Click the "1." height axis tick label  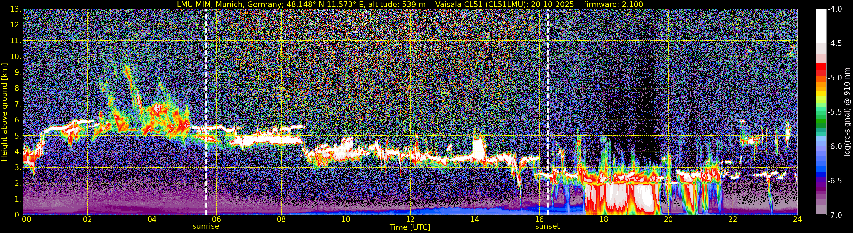18,199
